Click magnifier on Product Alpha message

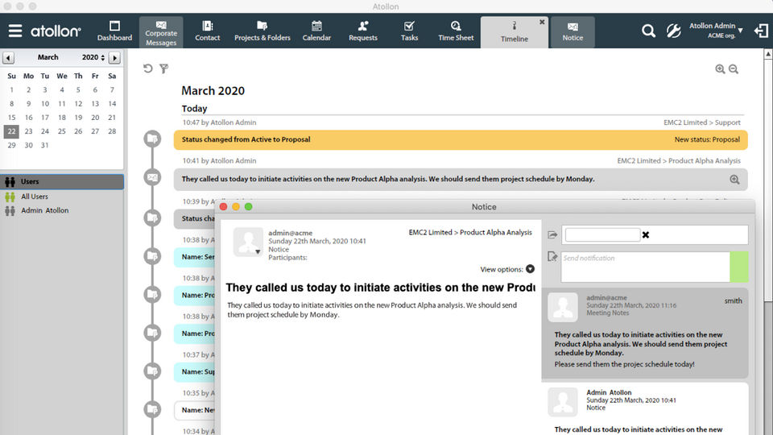[734, 180]
